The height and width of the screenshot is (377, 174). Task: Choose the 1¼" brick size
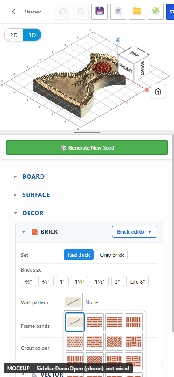80,281
